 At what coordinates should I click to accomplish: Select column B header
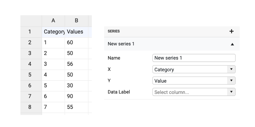click(x=76, y=20)
